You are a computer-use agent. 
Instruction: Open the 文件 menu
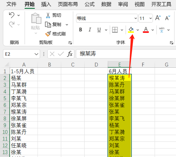pyautogui.click(x=12, y=4)
